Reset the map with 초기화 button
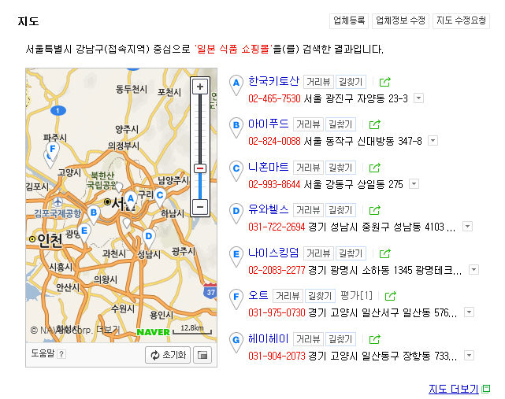This screenshot has height=399, width=505. coord(168,355)
